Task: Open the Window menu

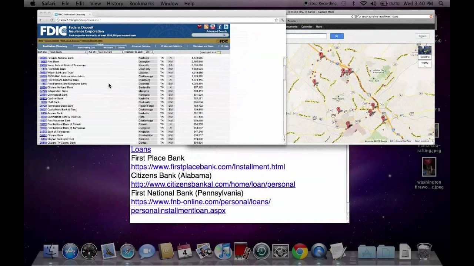Action: [169, 3]
